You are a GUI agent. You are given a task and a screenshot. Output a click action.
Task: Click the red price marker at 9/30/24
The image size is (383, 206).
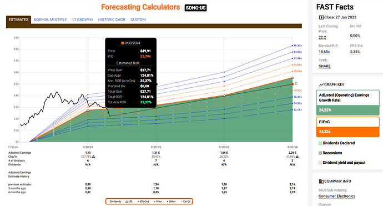[293, 84]
